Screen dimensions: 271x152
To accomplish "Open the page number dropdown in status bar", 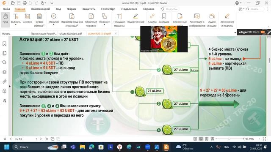I will 36,139.
